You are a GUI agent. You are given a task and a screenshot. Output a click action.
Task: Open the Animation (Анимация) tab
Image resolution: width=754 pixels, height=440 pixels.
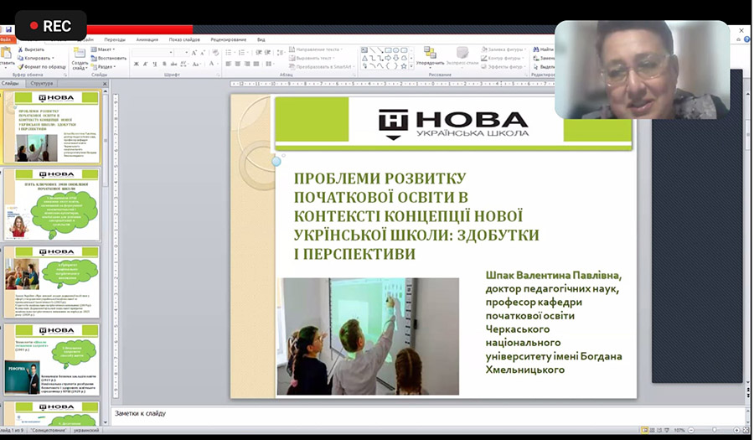tap(147, 39)
